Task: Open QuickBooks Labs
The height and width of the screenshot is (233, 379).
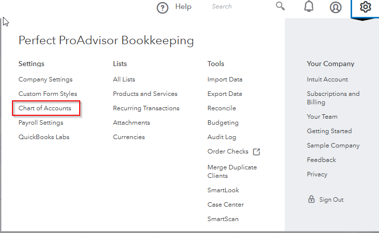Action: coord(44,137)
